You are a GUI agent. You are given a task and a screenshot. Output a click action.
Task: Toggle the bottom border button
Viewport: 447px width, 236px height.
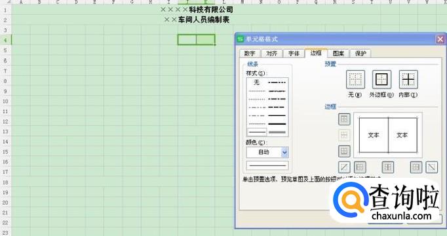[344, 151]
